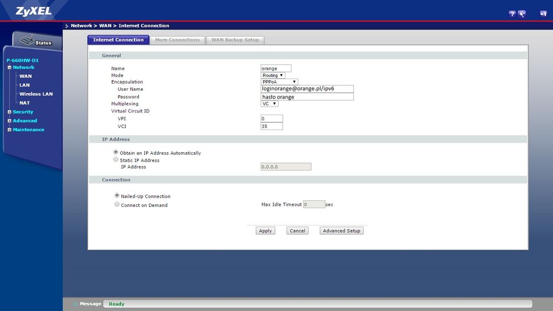553x311 pixels.
Task: Open the Multiplexing VC dropdown
Action: pyautogui.click(x=270, y=103)
